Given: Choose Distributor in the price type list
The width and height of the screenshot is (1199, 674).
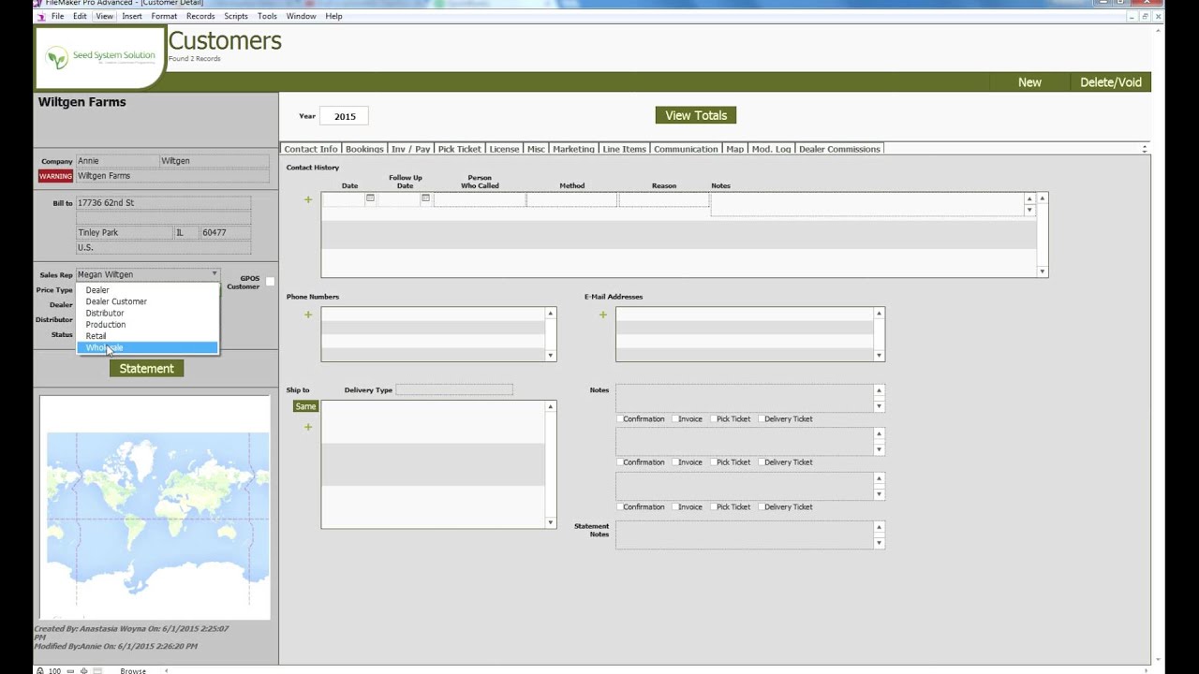Looking at the screenshot, I should 147,313.
